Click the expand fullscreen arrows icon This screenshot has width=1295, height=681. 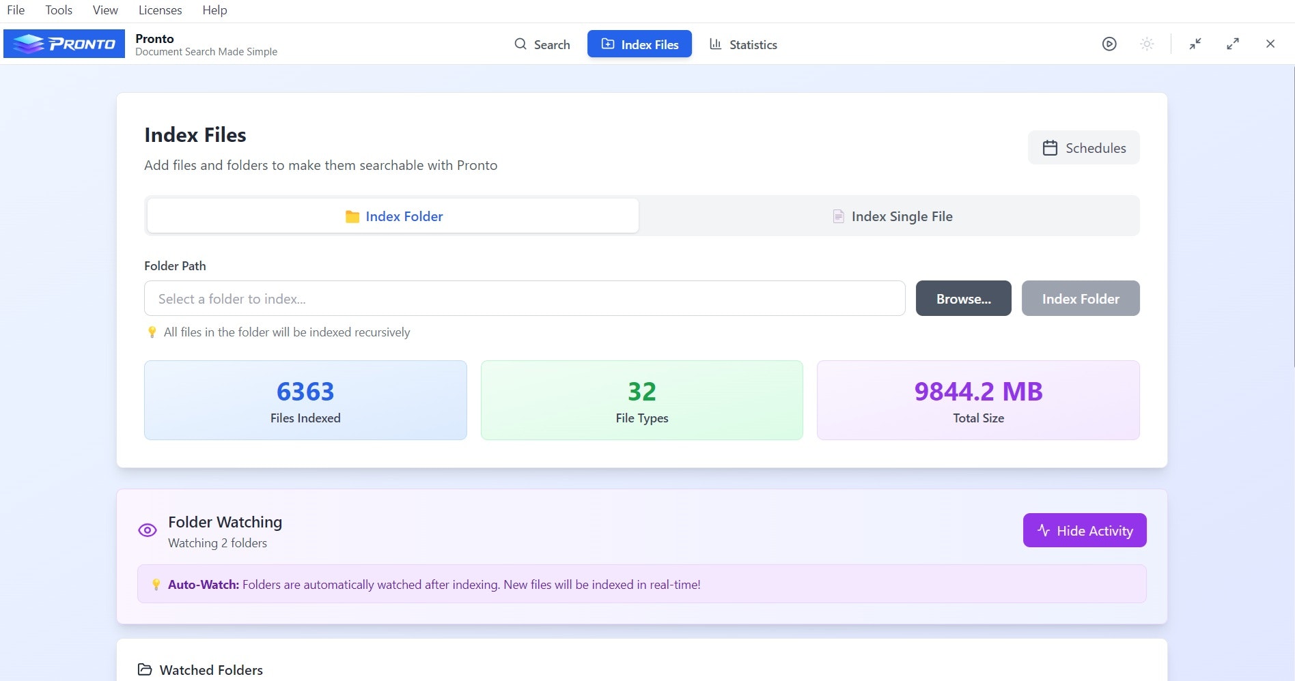1233,43
